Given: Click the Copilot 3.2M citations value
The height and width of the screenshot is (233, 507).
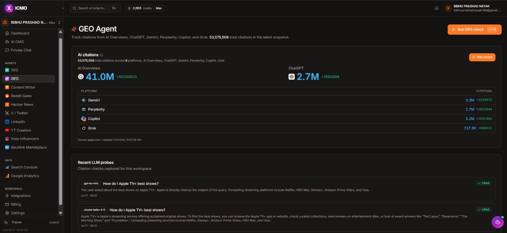Looking at the screenshot, I should point(470,119).
